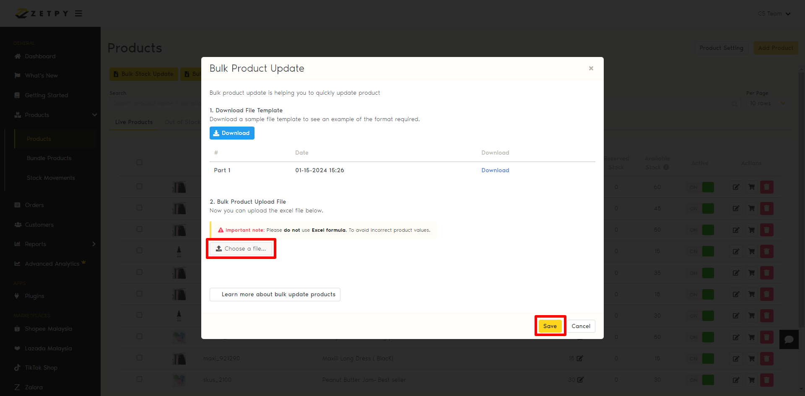Click edit stock icon next to 15
805x396 pixels.
pyautogui.click(x=580, y=358)
